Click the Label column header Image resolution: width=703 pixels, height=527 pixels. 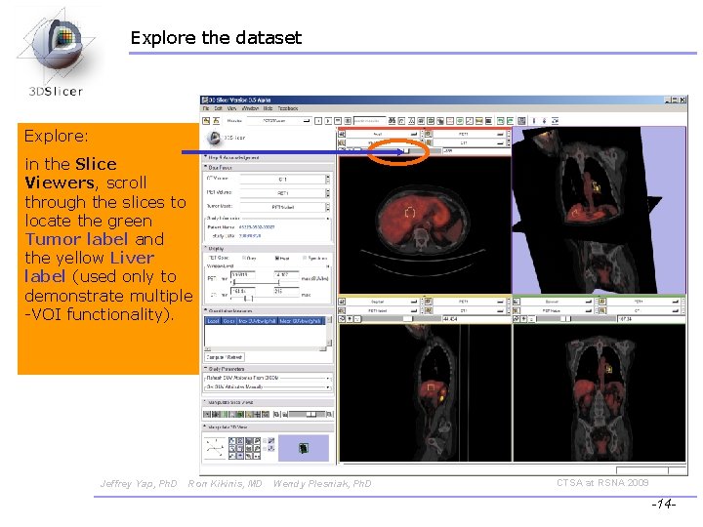coord(213,321)
